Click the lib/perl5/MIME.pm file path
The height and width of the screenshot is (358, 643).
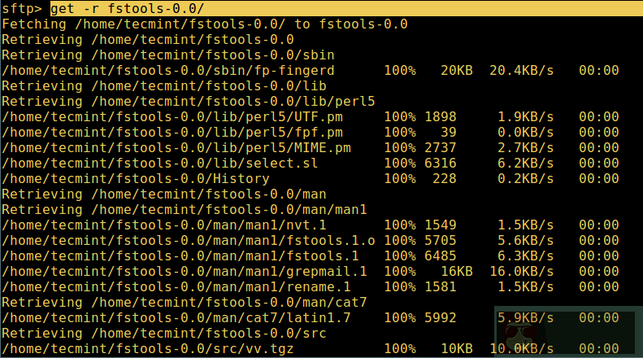tap(176, 148)
